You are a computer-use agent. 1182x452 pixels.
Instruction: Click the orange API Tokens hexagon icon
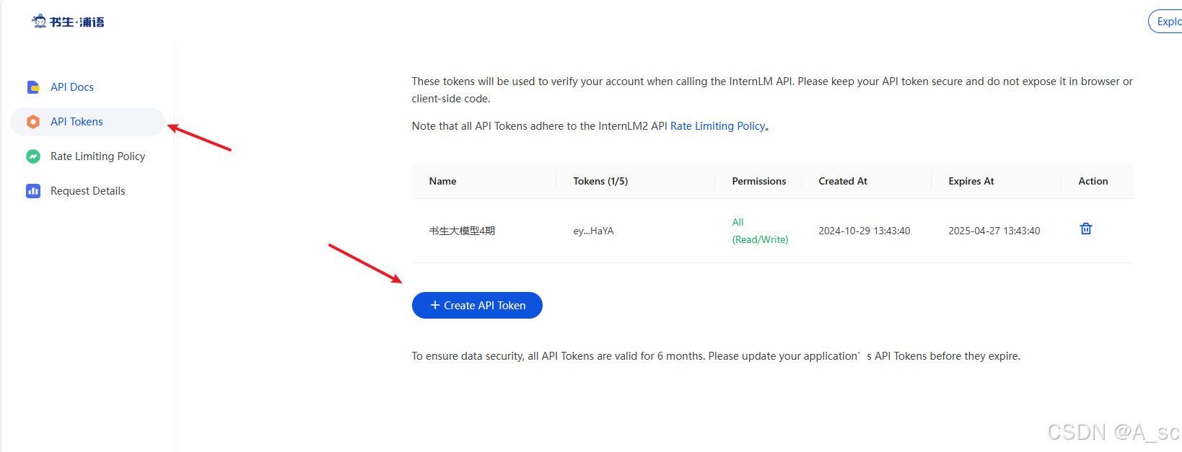(33, 122)
